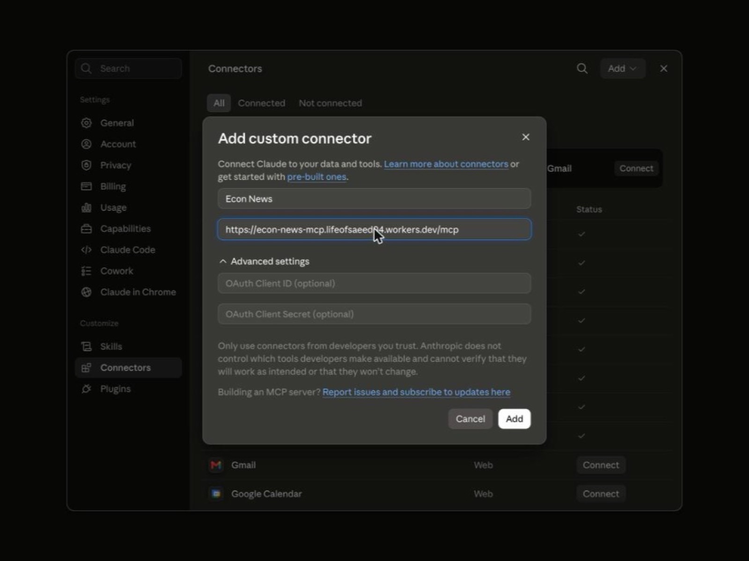Click the connector URL input field

[x=374, y=230]
